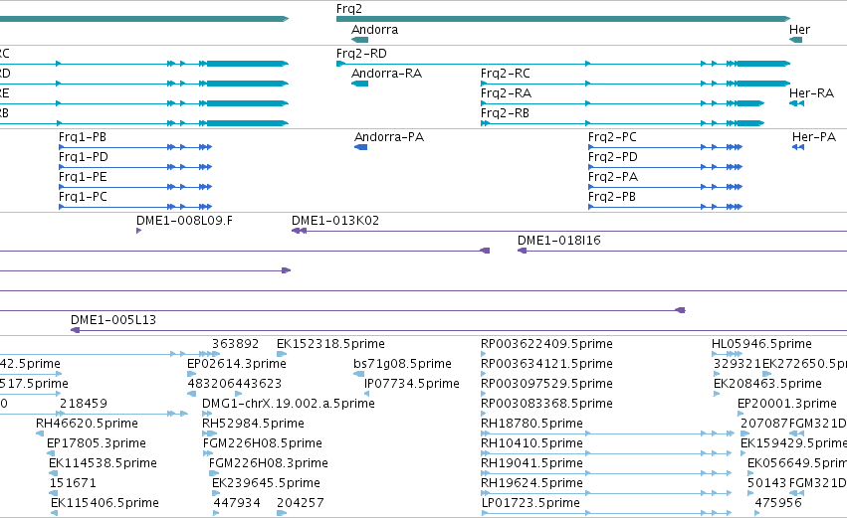Select Frq2-PB polypeptide
The height and width of the screenshot is (518, 847).
(x=611, y=197)
